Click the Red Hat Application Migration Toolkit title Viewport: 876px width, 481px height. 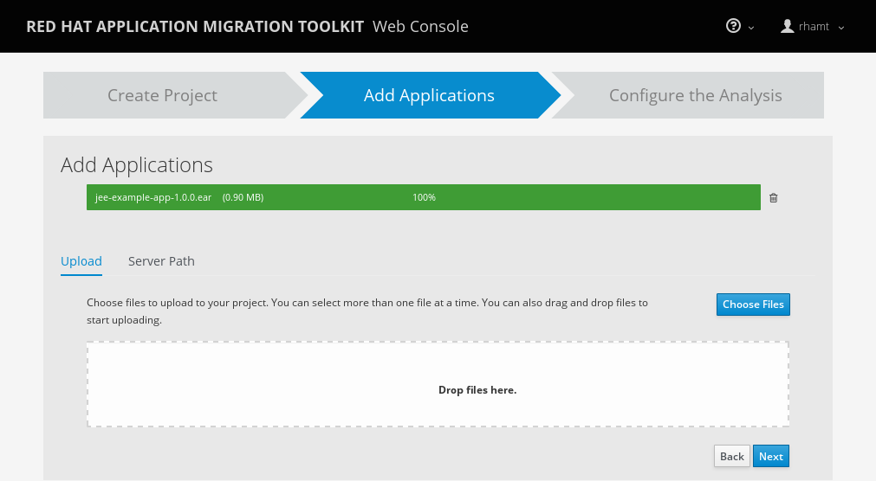pos(195,26)
